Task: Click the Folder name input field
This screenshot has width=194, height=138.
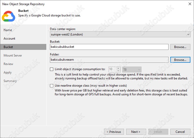Action: point(109,60)
